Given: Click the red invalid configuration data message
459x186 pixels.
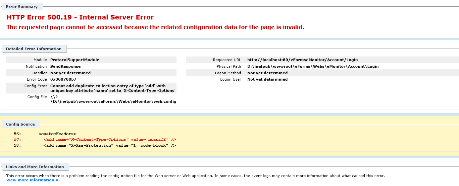Looking at the screenshot, I should [x=155, y=27].
